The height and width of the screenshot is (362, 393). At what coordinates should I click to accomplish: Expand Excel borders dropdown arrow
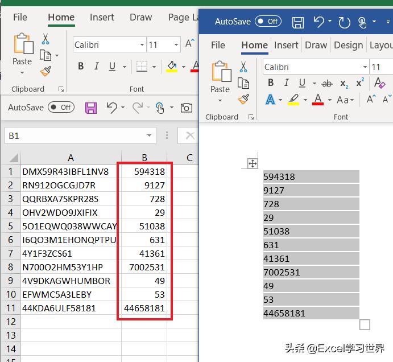point(154,67)
